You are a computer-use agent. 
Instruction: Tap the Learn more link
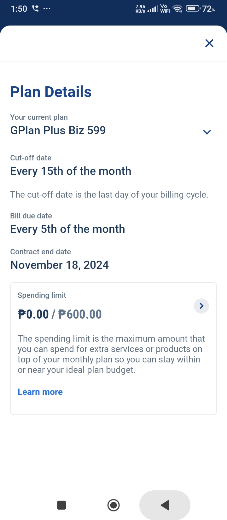(x=40, y=392)
